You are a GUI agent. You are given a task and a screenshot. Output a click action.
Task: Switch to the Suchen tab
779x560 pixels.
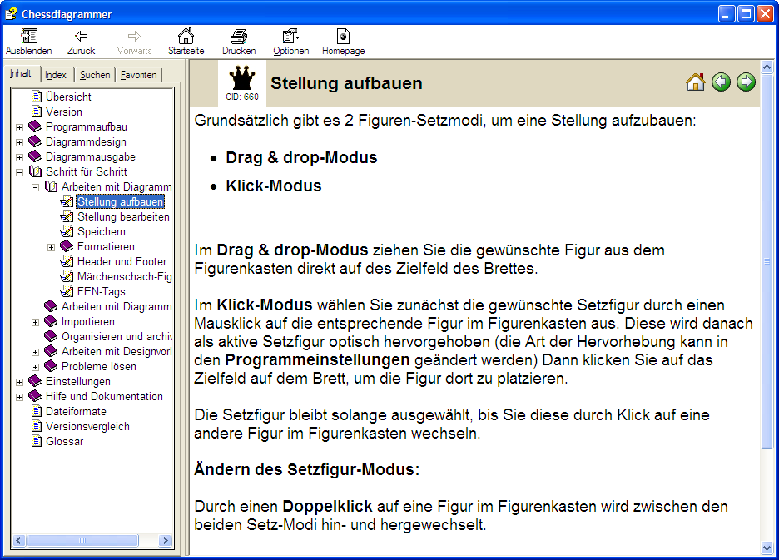(x=95, y=75)
